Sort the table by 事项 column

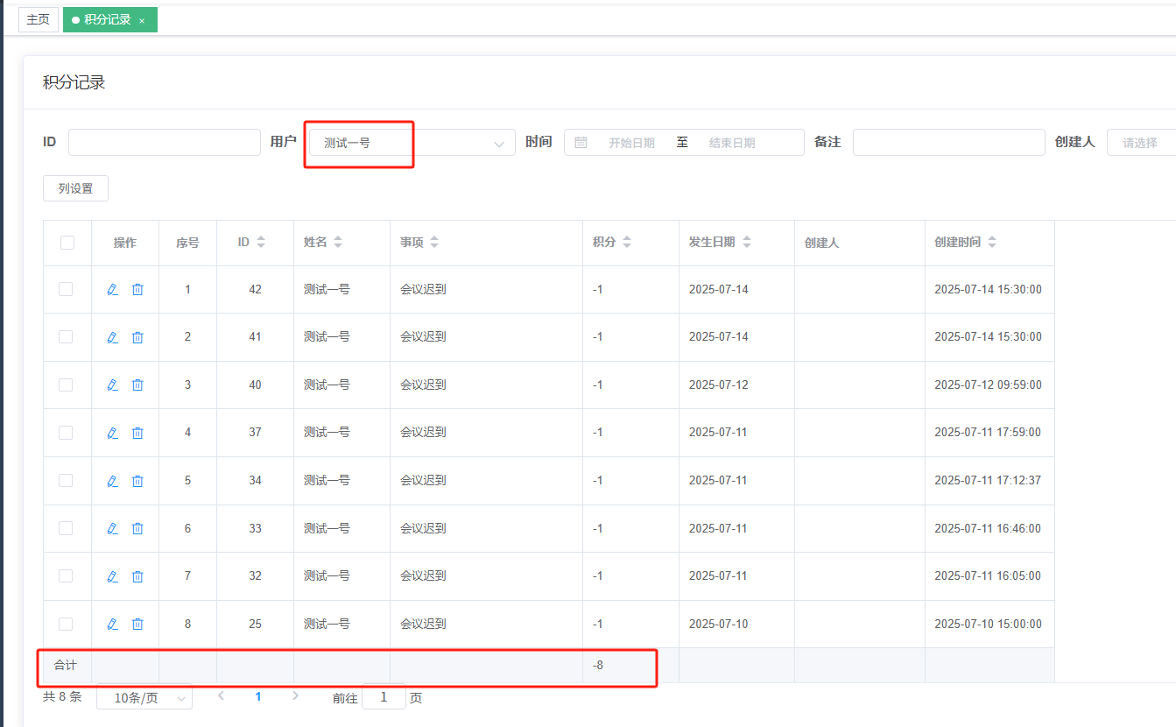pyautogui.click(x=434, y=243)
